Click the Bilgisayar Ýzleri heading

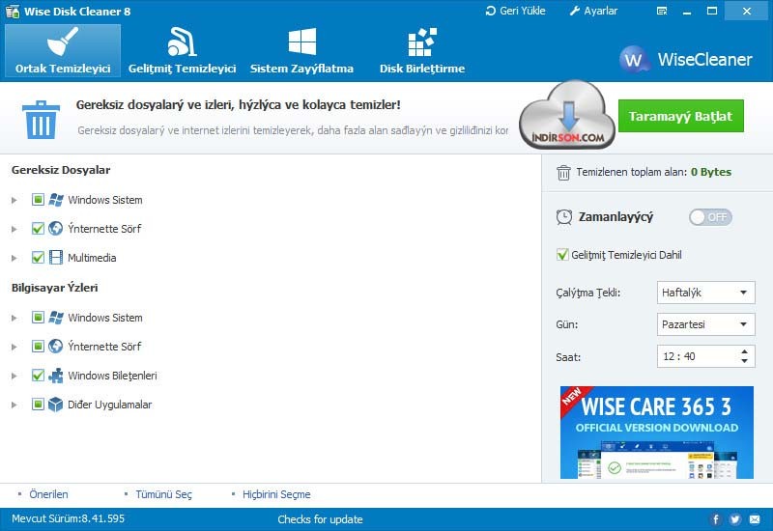tap(55, 288)
